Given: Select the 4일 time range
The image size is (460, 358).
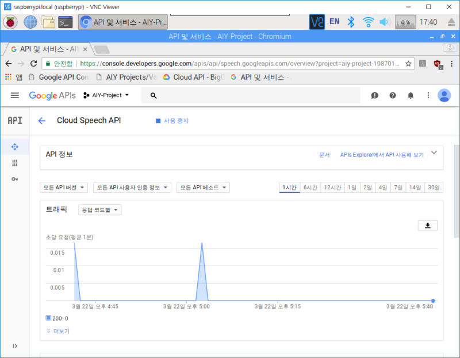Looking at the screenshot, I should pos(383,188).
